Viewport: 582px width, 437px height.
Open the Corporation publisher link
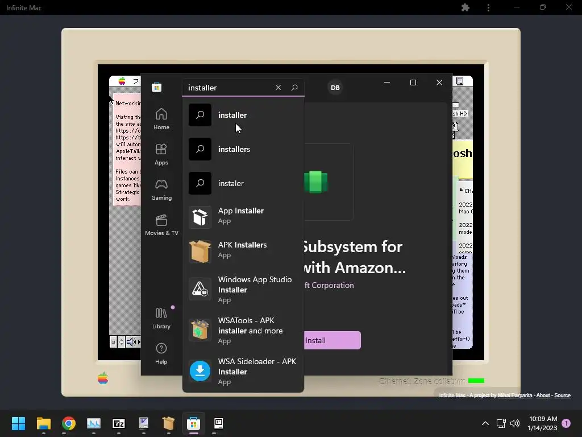329,285
